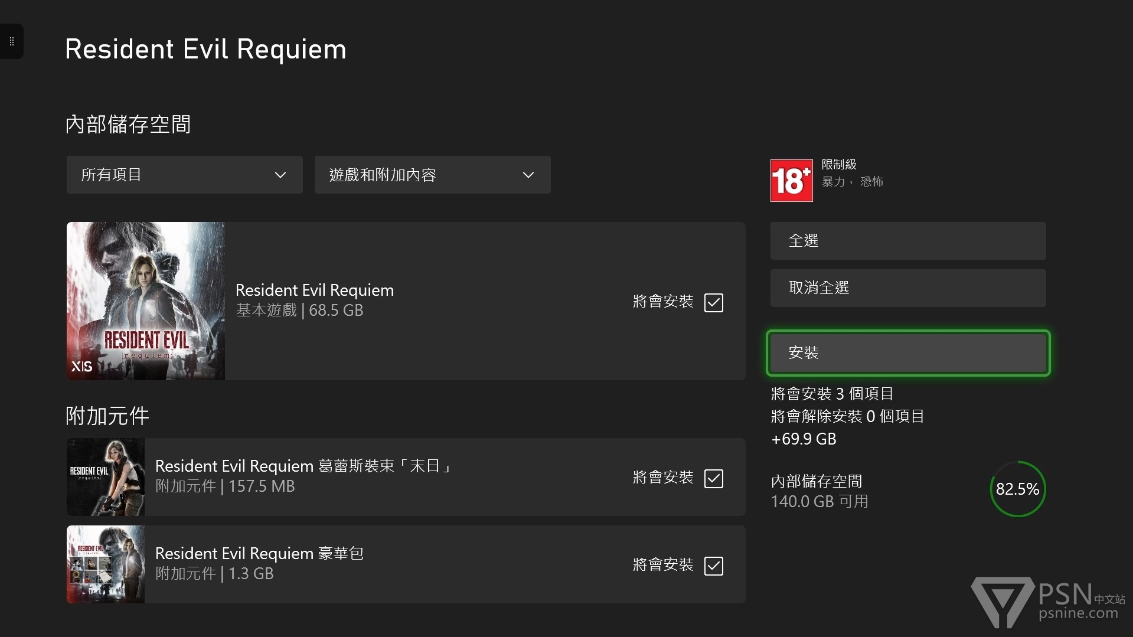Select the 豪華包 add-on thumbnail

coord(106,564)
